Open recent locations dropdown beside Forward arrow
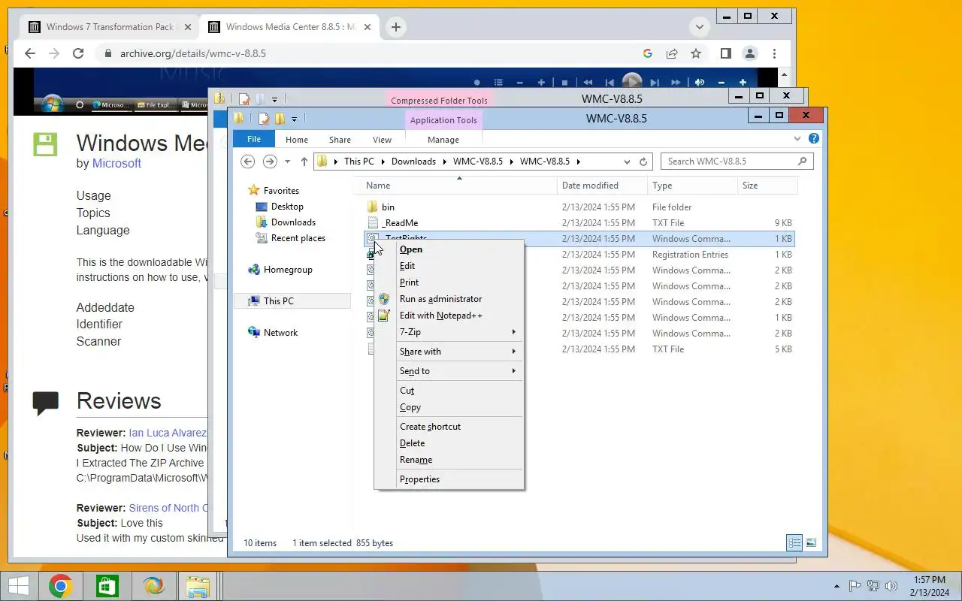Image resolution: width=962 pixels, height=601 pixels. (x=287, y=162)
